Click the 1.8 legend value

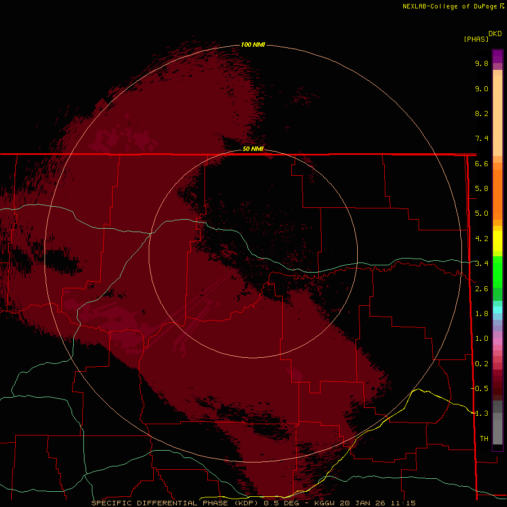(482, 314)
